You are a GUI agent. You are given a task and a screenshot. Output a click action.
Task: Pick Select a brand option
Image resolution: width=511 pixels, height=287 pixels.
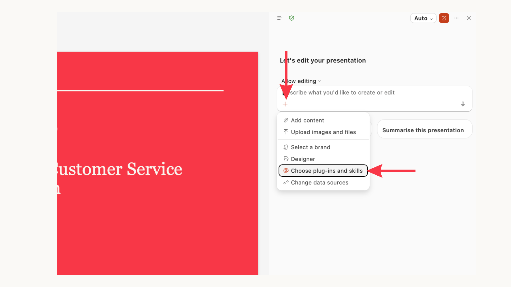(x=323, y=147)
